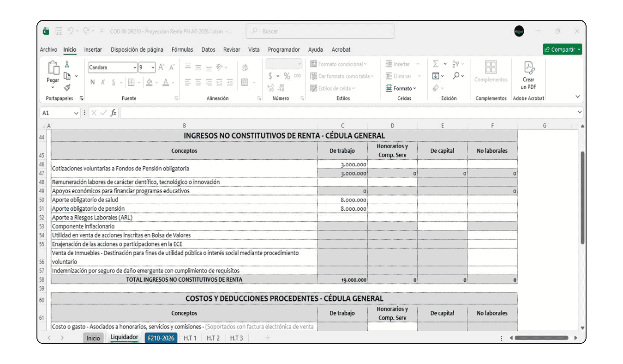Click the Name Box showing A1

[60, 112]
